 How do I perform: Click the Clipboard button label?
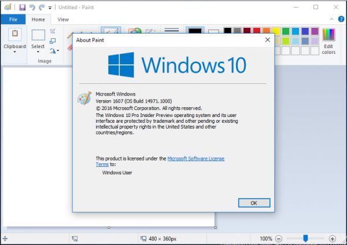pos(15,46)
